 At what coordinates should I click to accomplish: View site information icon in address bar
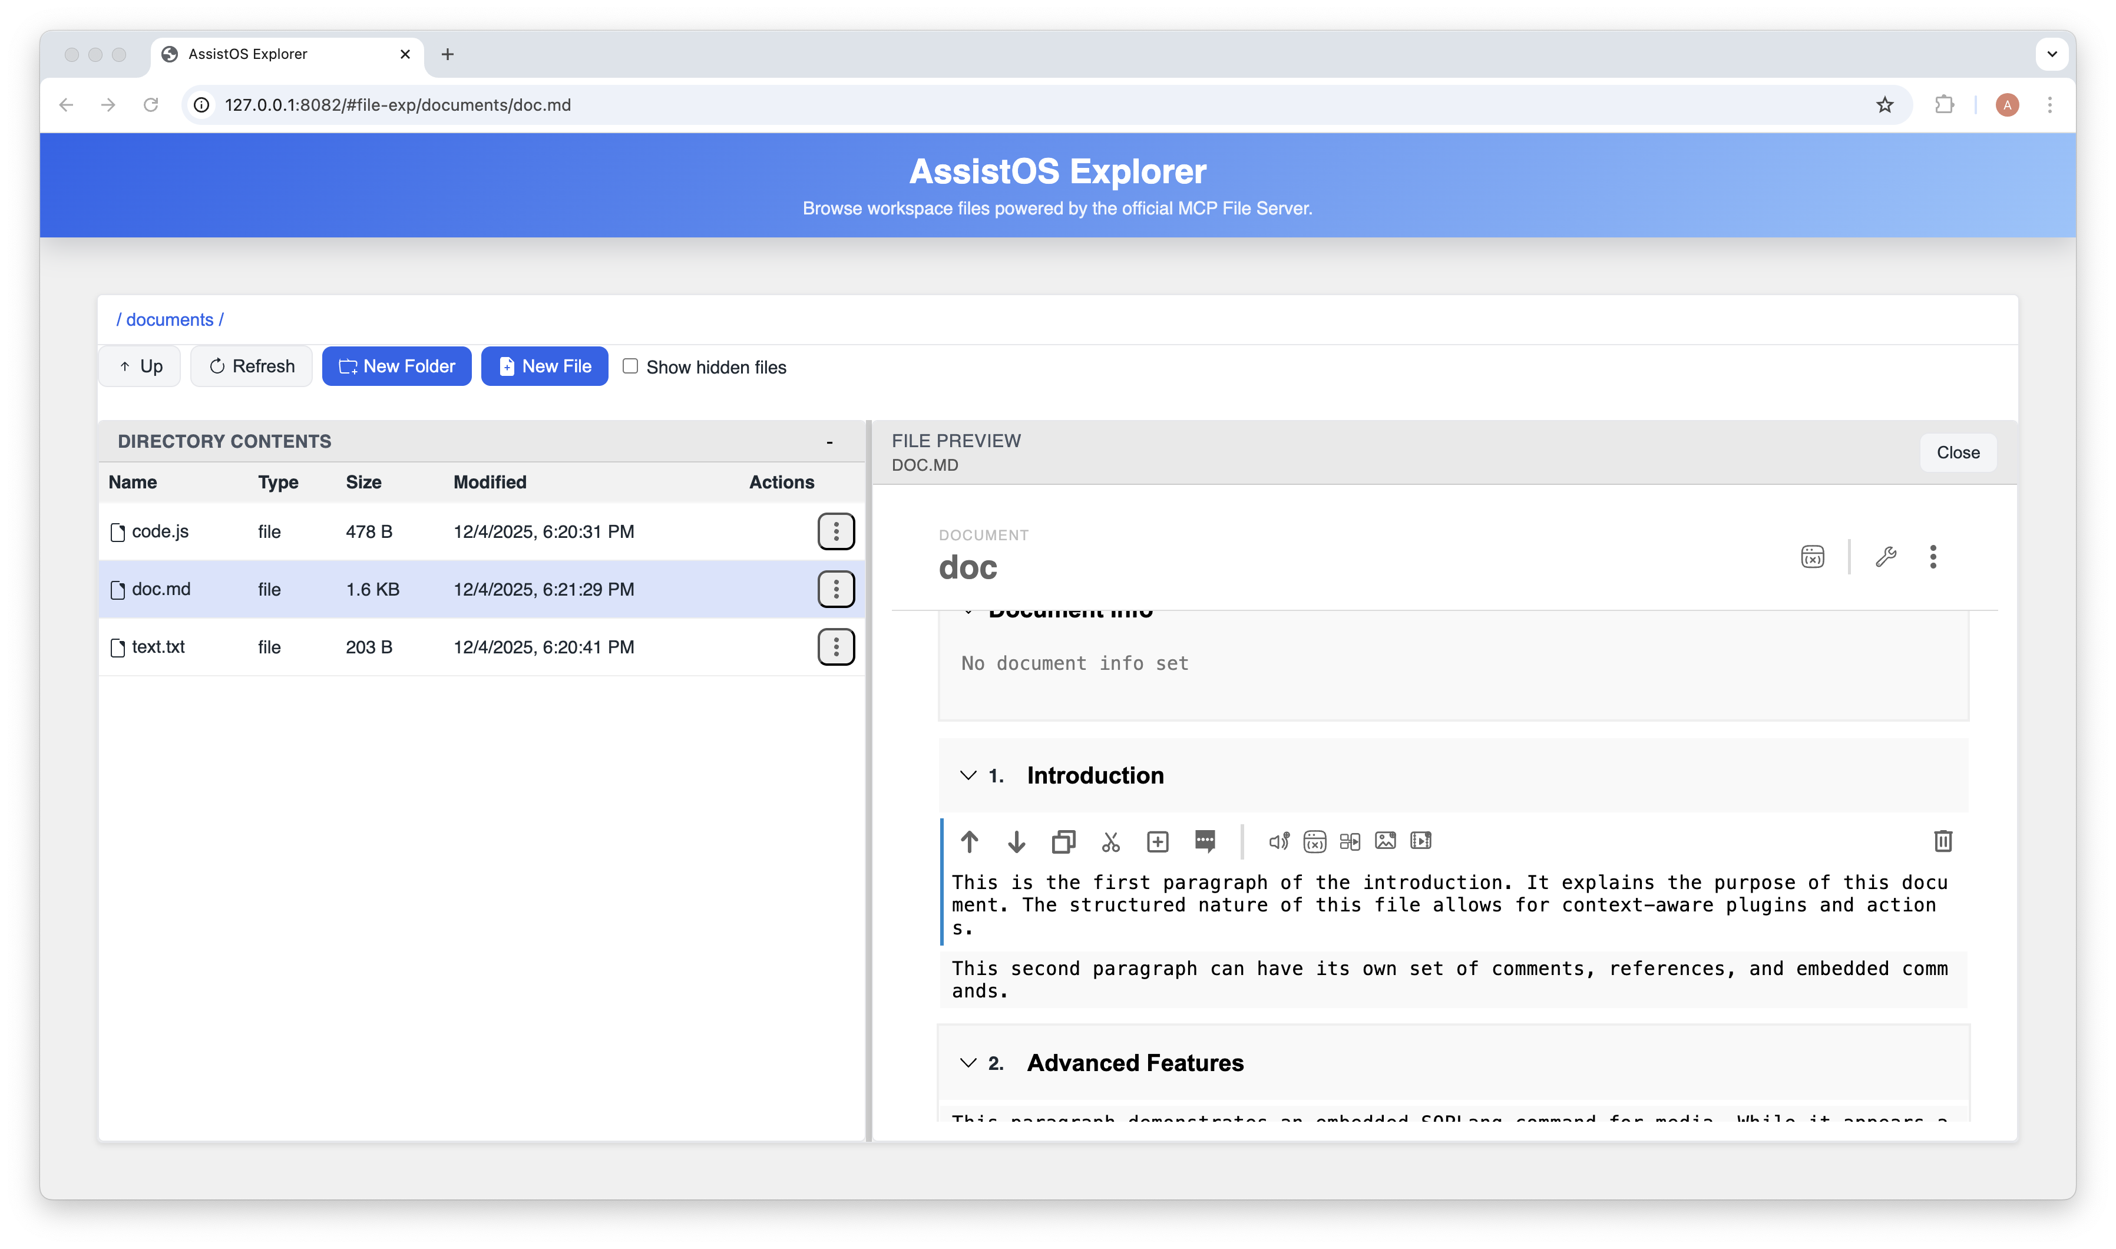(202, 104)
